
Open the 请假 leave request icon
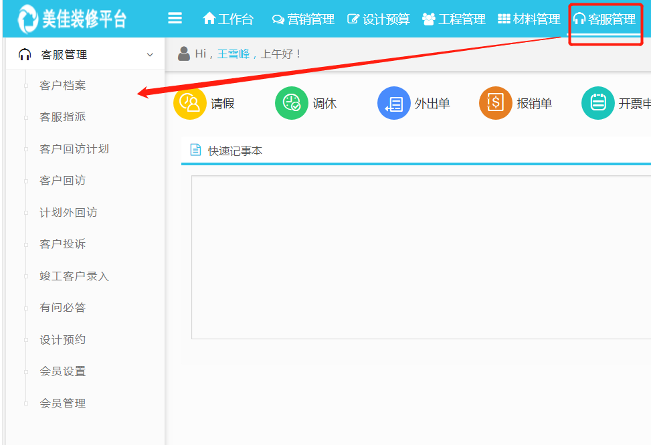pos(189,103)
